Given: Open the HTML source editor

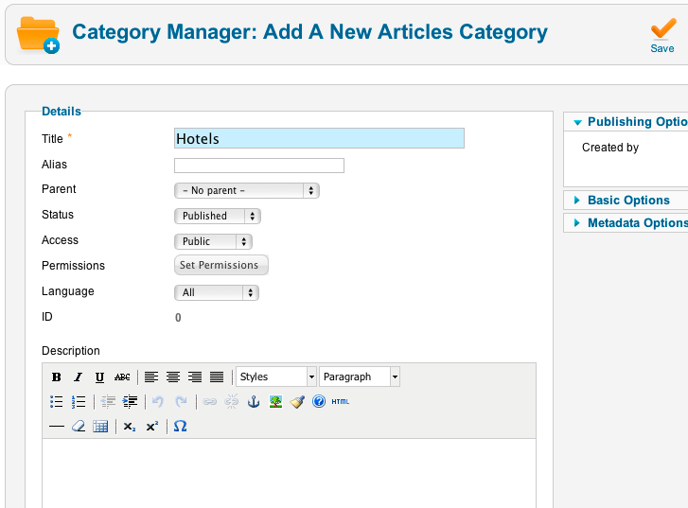Looking at the screenshot, I should click(x=341, y=401).
